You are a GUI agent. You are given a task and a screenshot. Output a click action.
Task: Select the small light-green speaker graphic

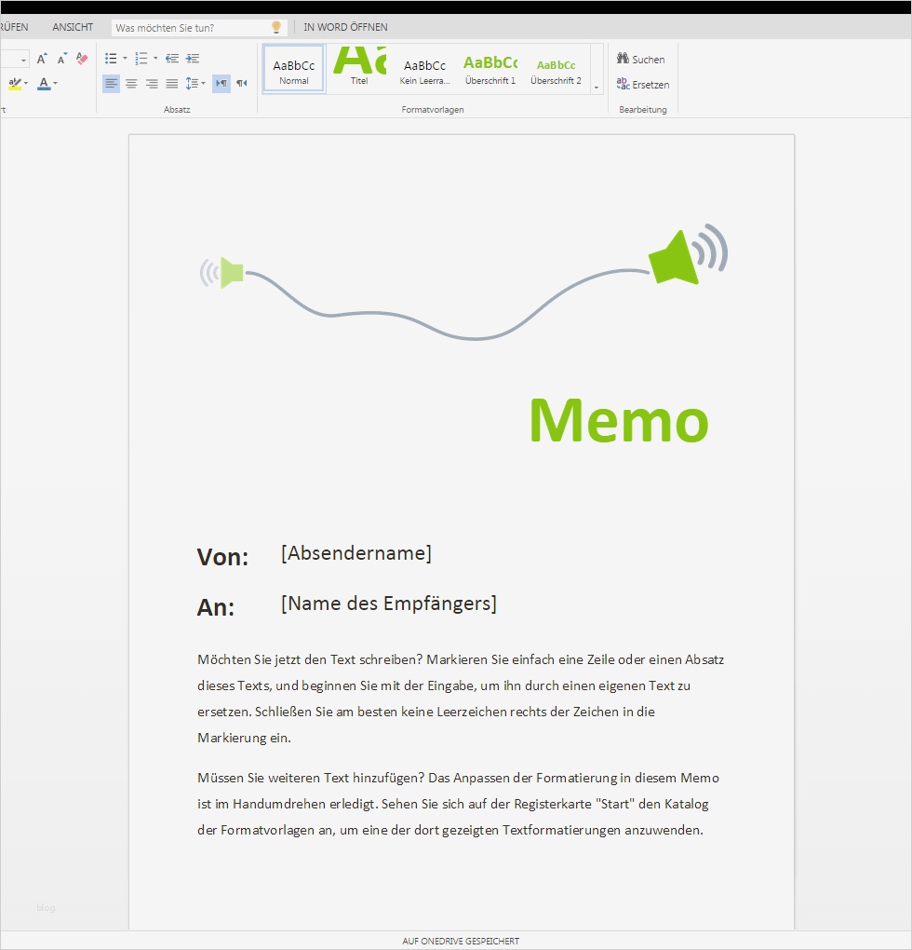[x=221, y=273]
